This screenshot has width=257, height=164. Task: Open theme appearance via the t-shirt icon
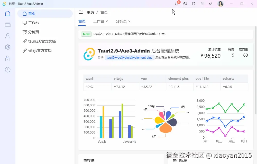194,4
